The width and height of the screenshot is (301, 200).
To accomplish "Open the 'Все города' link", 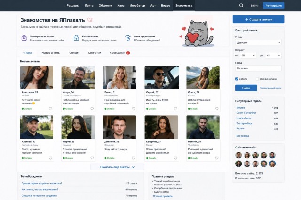I will (243, 136).
